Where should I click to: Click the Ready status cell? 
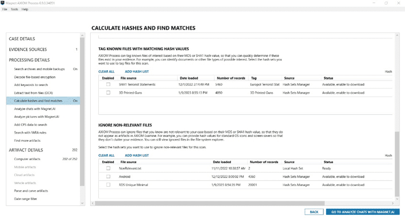click(327, 169)
